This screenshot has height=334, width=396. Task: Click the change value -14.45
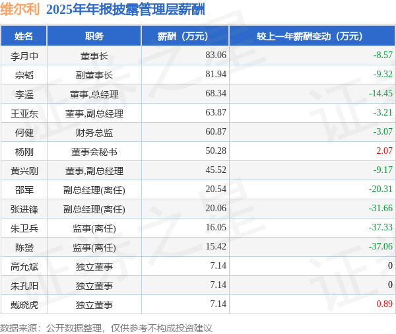(x=381, y=93)
